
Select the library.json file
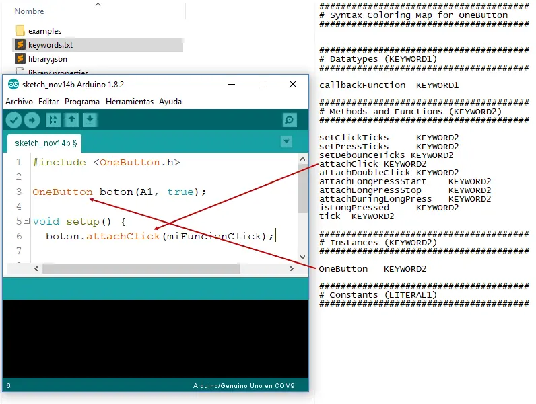[47, 59]
